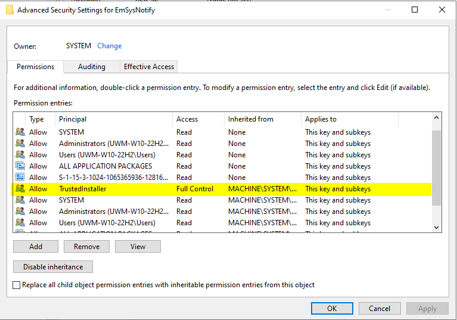Click the icon of the first Administrators entry
This screenshot has height=320, width=457.
tap(20, 144)
